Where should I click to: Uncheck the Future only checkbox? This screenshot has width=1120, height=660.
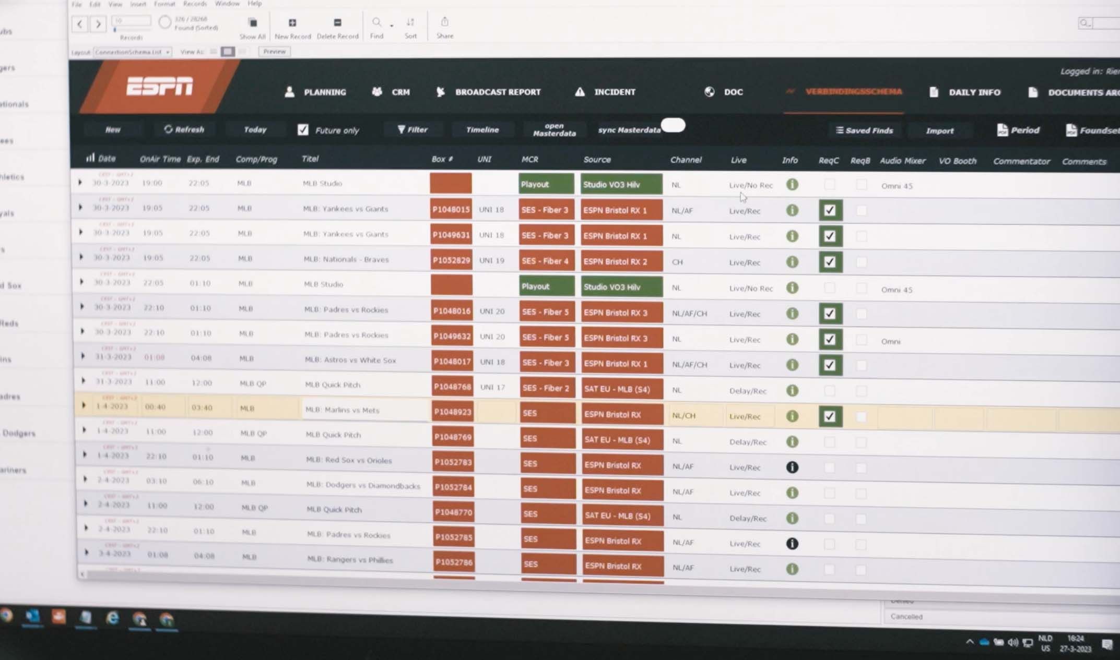point(303,130)
